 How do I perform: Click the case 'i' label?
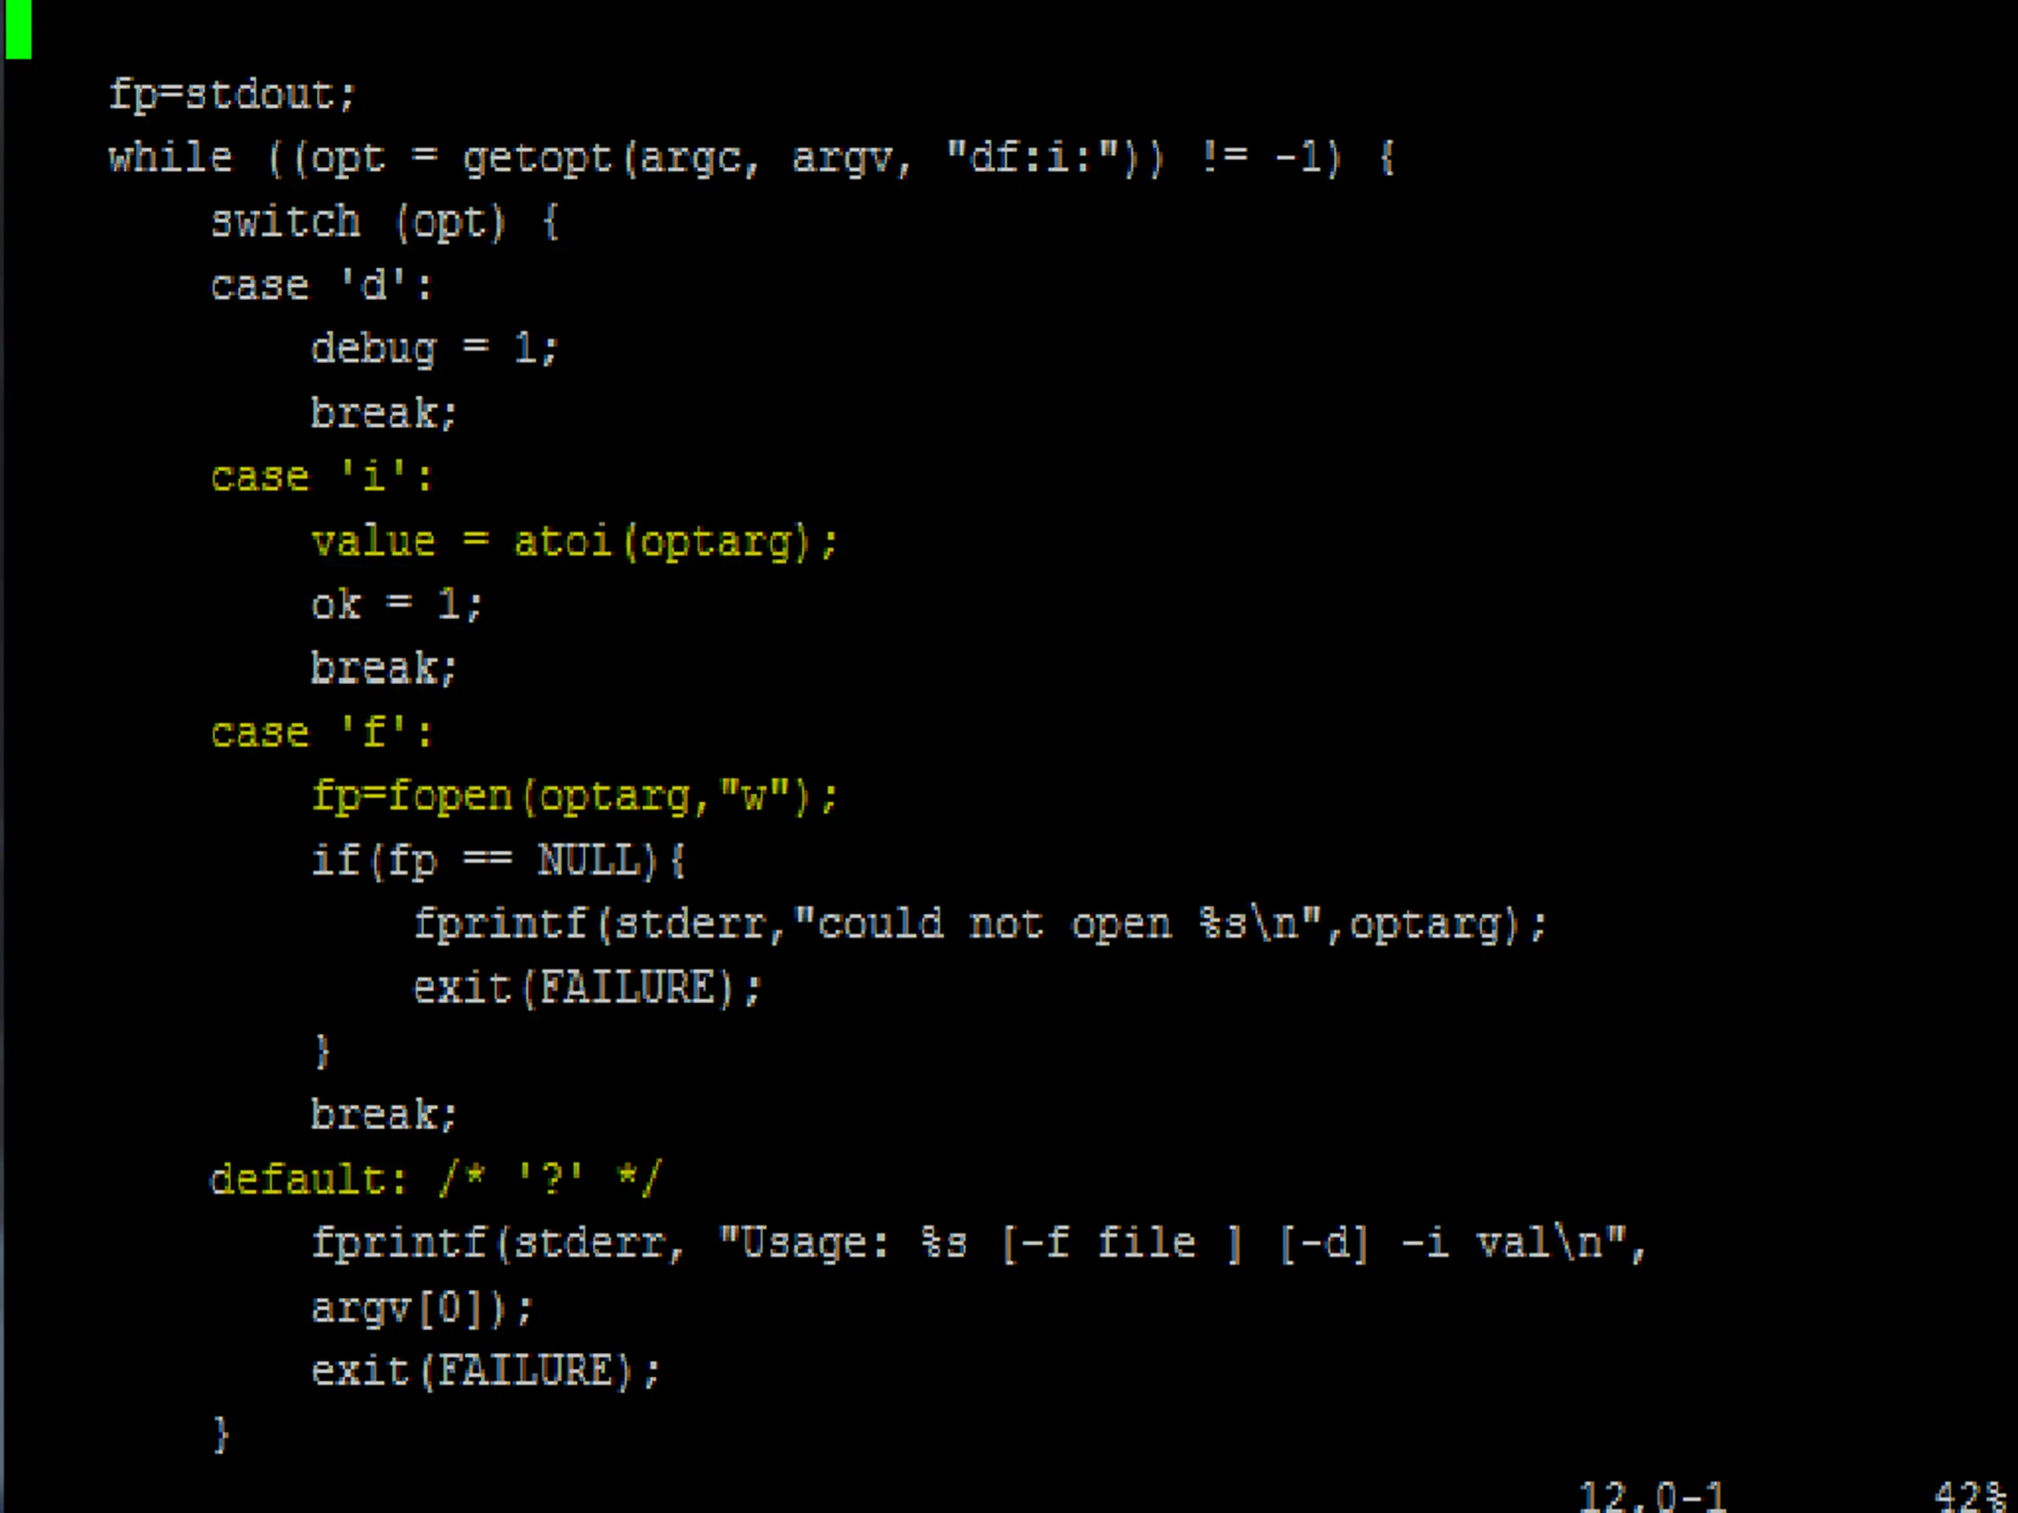coord(321,477)
